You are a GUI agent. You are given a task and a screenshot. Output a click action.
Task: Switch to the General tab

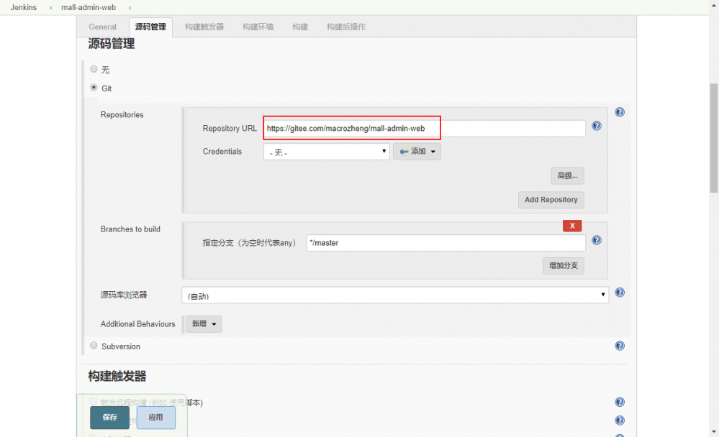click(x=102, y=27)
